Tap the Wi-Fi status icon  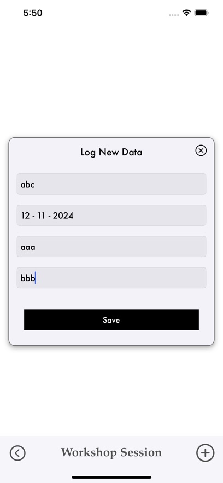tap(186, 13)
